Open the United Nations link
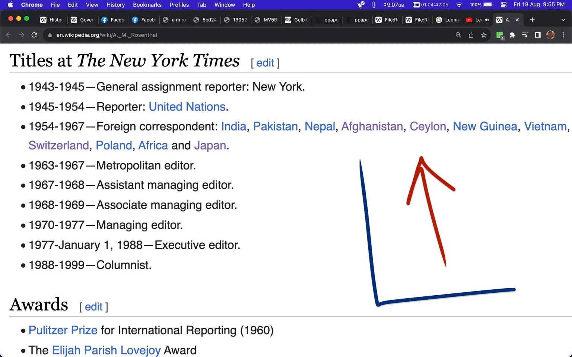This screenshot has width=572, height=357. pos(187,107)
